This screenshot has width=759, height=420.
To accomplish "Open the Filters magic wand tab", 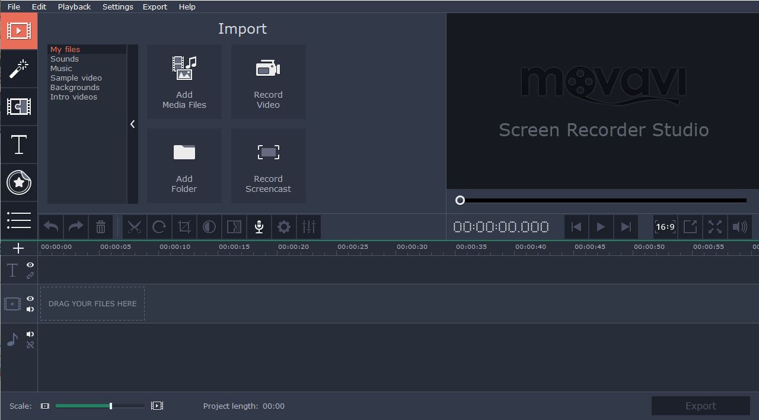I will click(x=18, y=69).
